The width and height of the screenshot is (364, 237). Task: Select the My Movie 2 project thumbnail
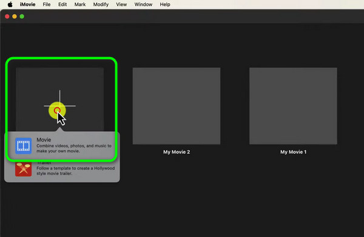pos(177,106)
